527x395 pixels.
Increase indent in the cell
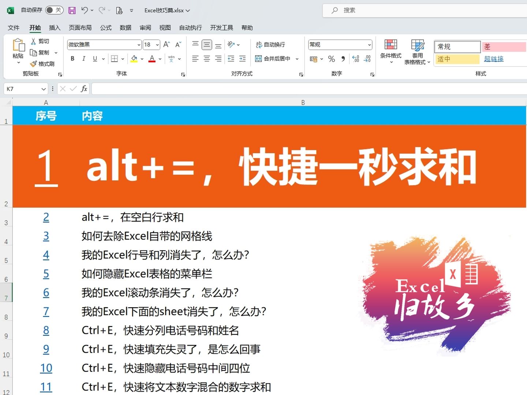tap(242, 59)
